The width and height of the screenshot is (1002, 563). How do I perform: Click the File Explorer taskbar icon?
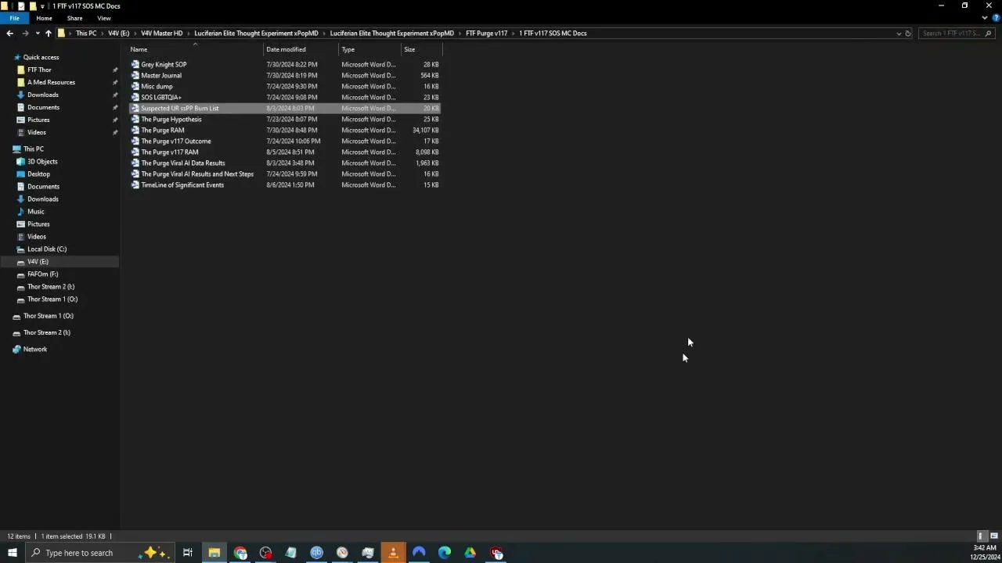tap(214, 553)
